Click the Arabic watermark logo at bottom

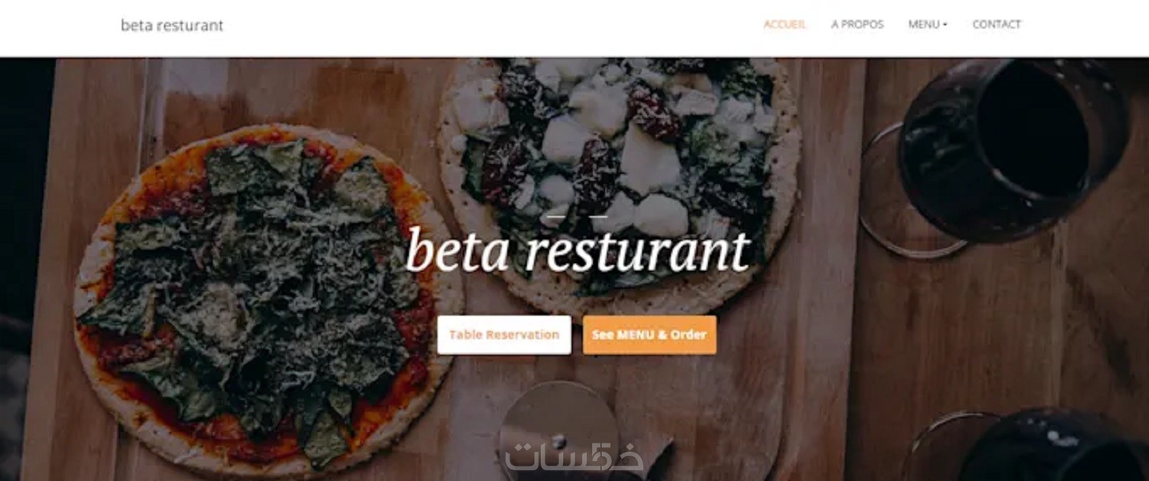tap(574, 456)
